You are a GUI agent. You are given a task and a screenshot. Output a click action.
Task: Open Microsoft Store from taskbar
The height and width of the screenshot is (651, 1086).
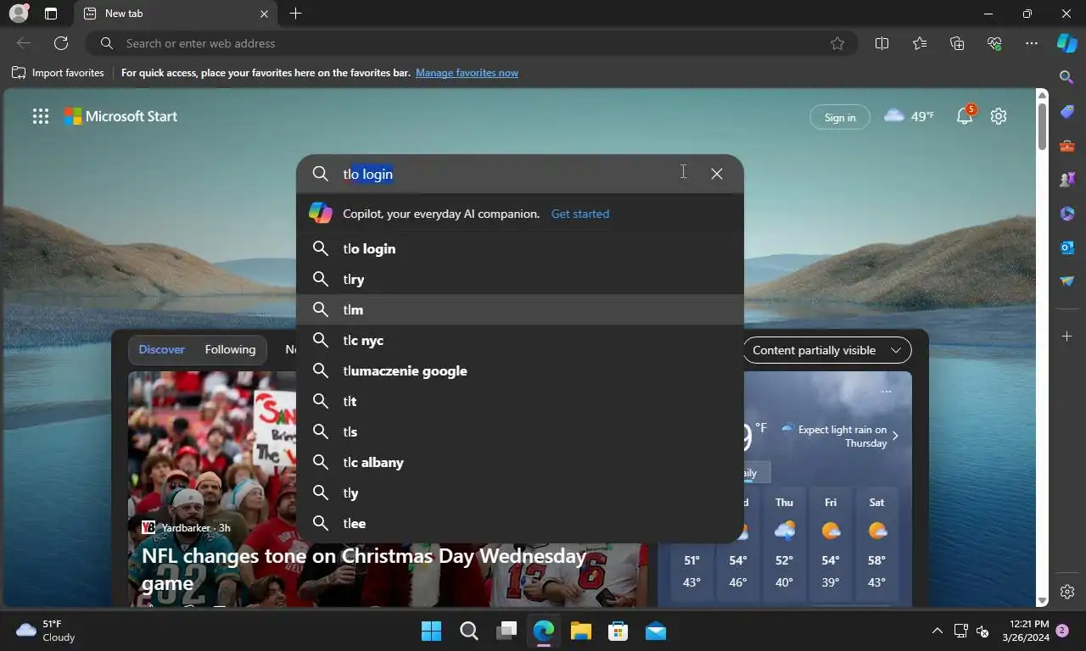[x=618, y=631]
